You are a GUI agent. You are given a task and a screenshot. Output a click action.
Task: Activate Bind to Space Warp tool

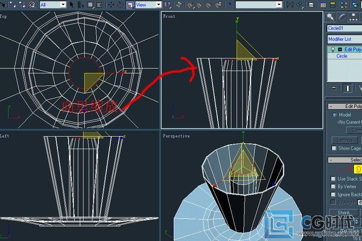click(32, 4)
